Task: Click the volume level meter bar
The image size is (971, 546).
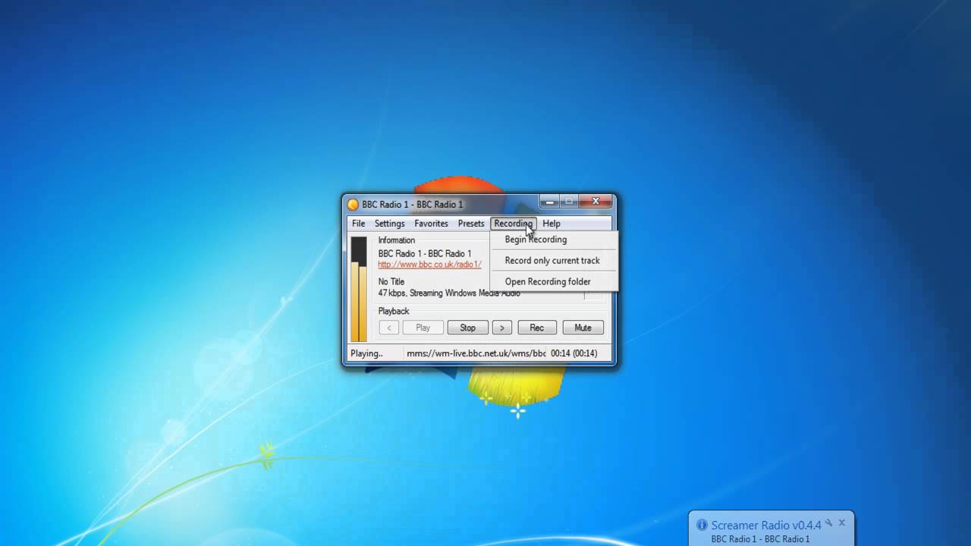Action: pos(359,289)
